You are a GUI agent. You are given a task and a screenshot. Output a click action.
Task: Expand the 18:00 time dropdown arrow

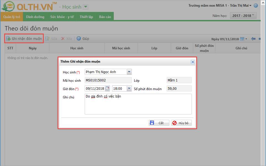[x=129, y=88]
